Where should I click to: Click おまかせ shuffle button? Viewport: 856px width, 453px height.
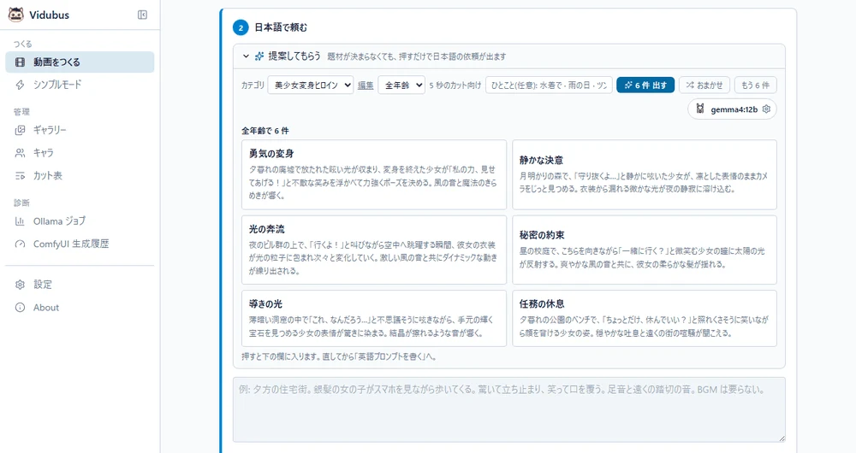704,85
